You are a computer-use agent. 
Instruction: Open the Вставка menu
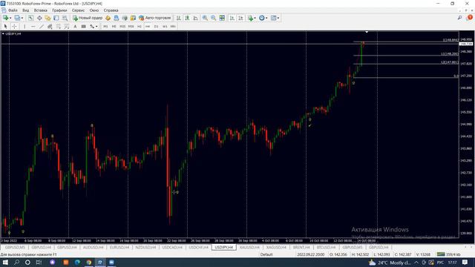point(41,10)
